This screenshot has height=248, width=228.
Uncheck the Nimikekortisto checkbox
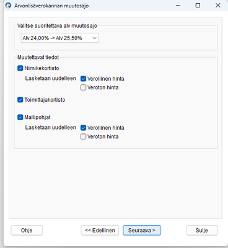click(x=20, y=68)
